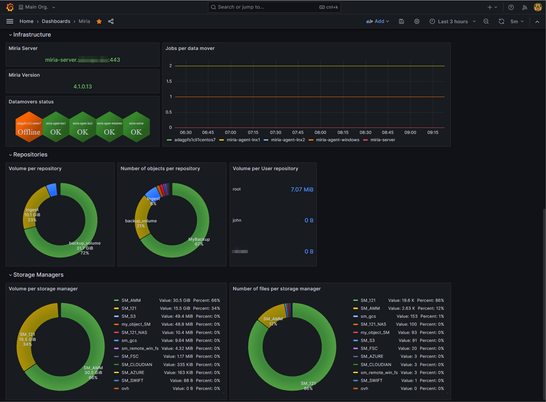Go to Dashboards breadcrumb
The height and width of the screenshot is (402, 546).
[56, 21]
